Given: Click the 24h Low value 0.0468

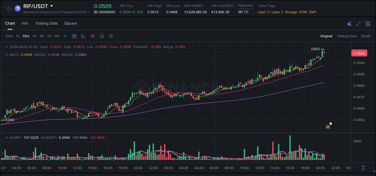Looking at the screenshot, I should (x=172, y=12).
